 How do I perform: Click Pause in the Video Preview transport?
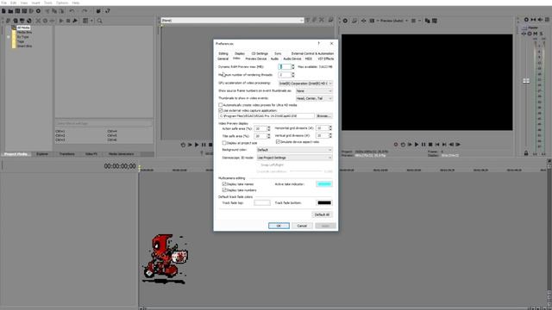(423, 145)
